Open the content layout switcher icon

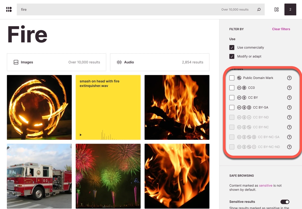click(276, 10)
